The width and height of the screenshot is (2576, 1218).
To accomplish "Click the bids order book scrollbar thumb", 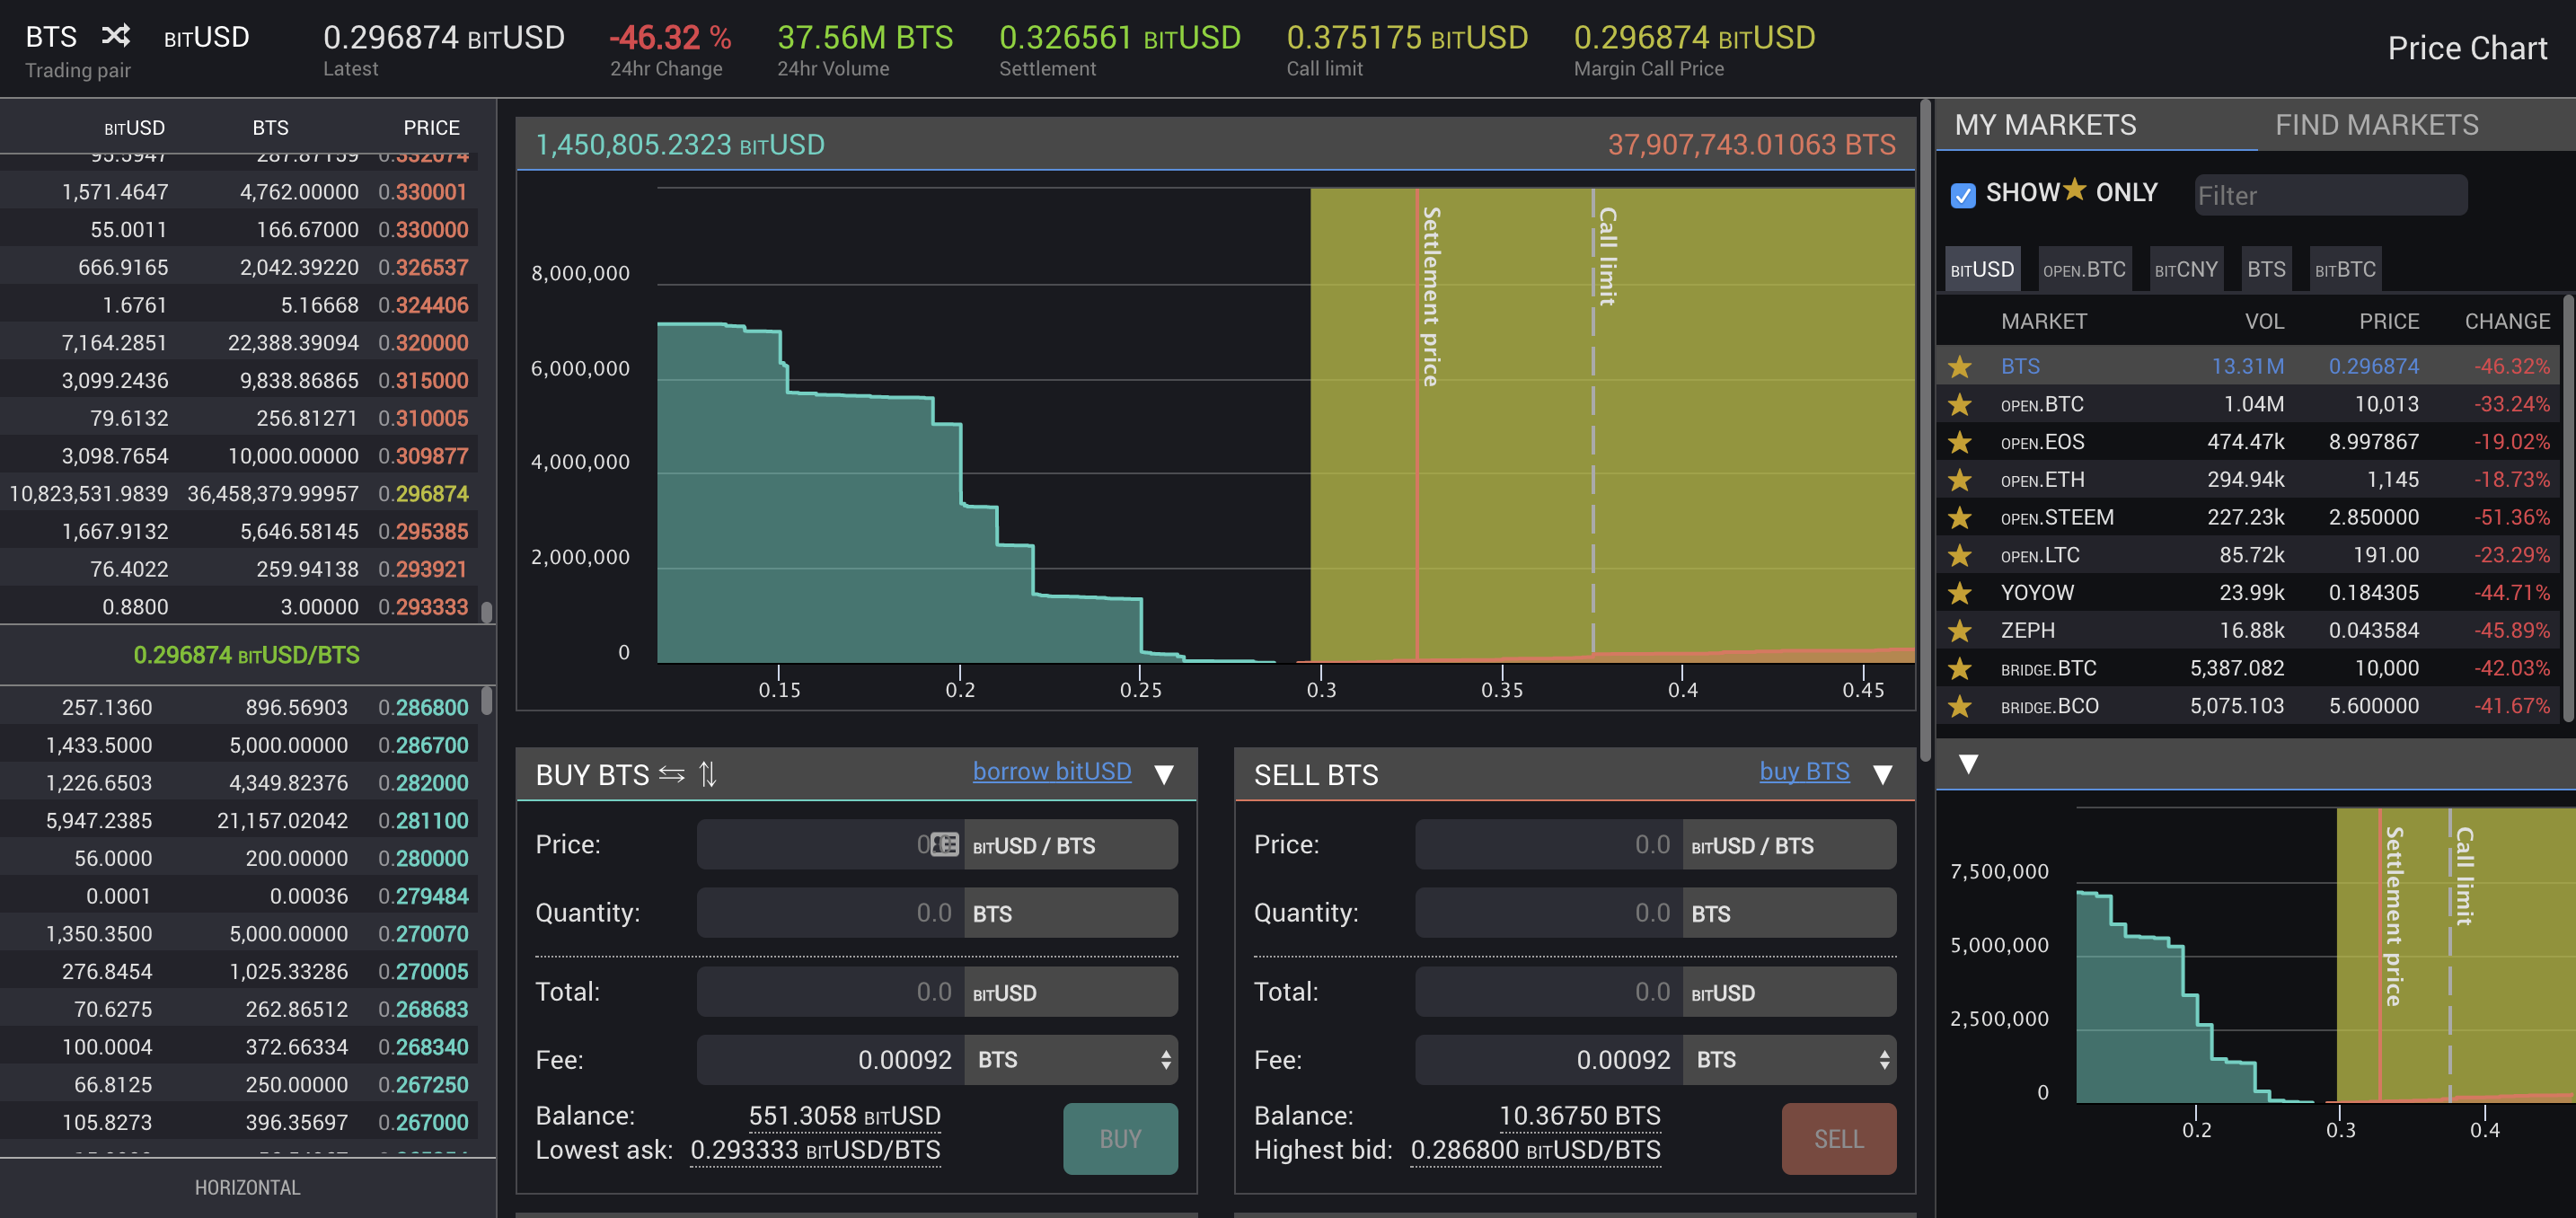I will 487,700.
